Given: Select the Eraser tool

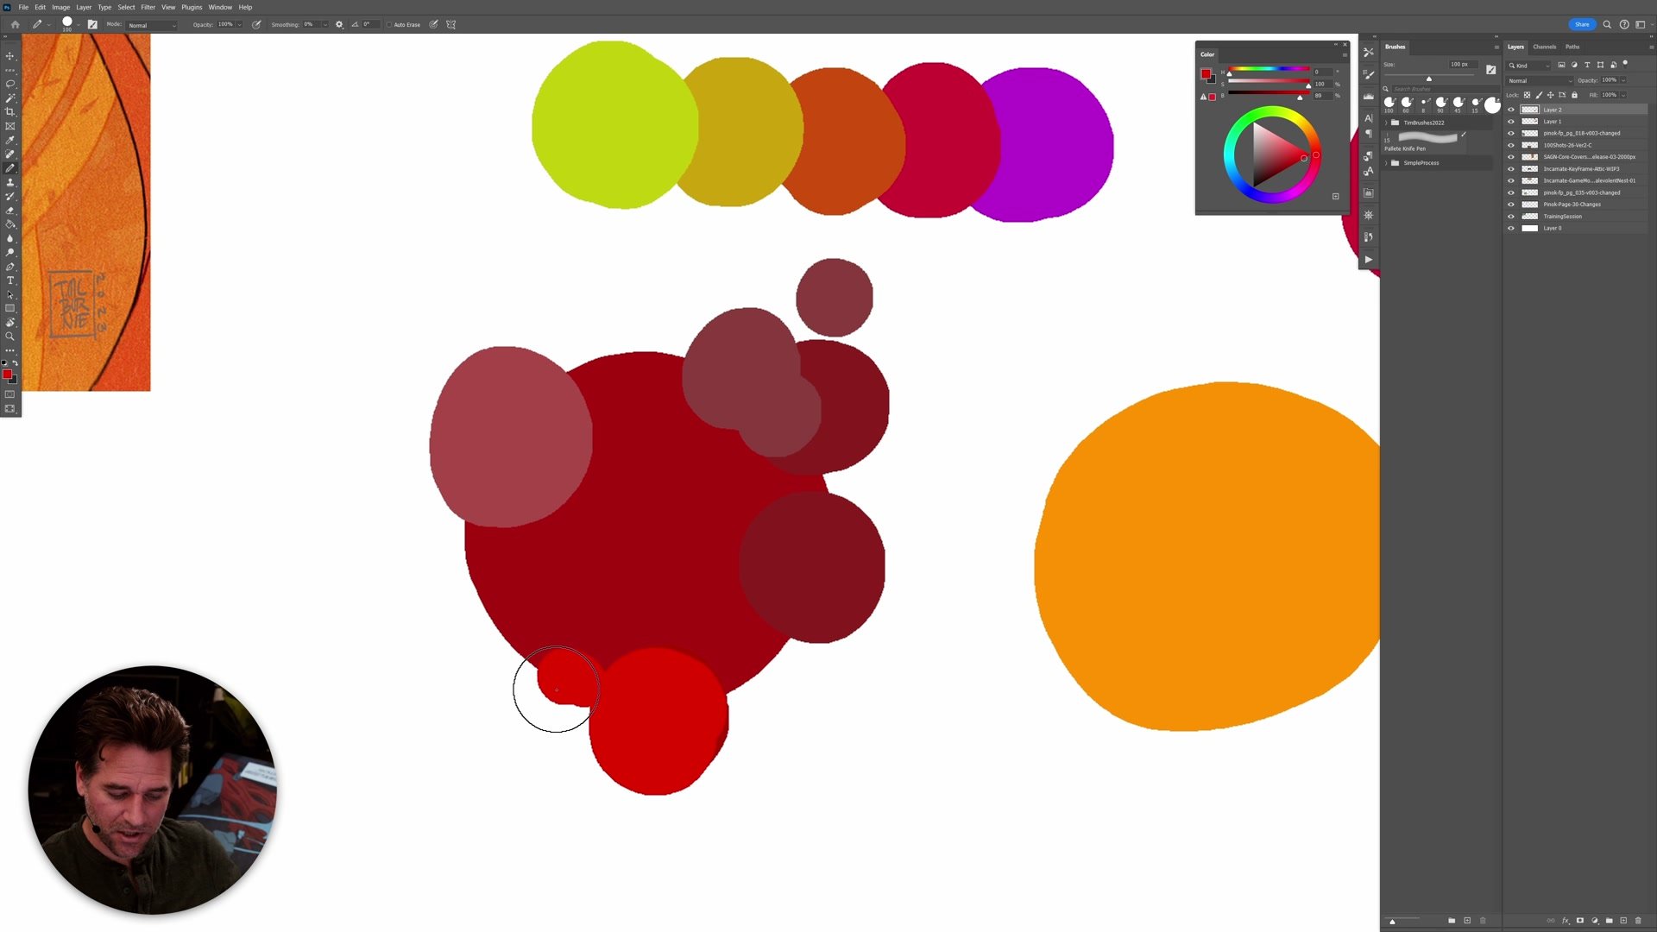Looking at the screenshot, I should click(x=10, y=211).
